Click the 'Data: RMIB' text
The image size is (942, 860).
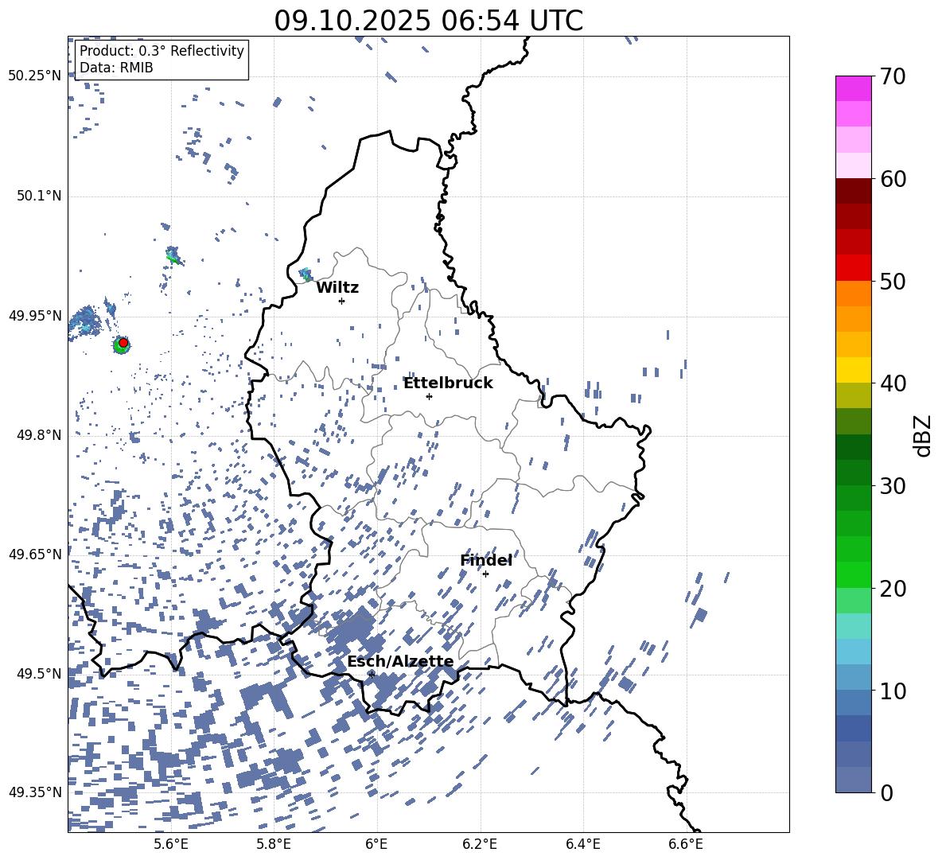pyautogui.click(x=116, y=68)
